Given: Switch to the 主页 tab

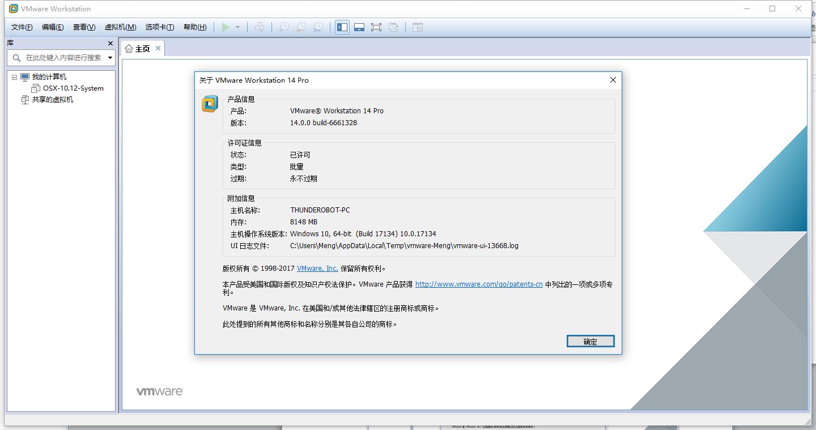Looking at the screenshot, I should tap(142, 49).
